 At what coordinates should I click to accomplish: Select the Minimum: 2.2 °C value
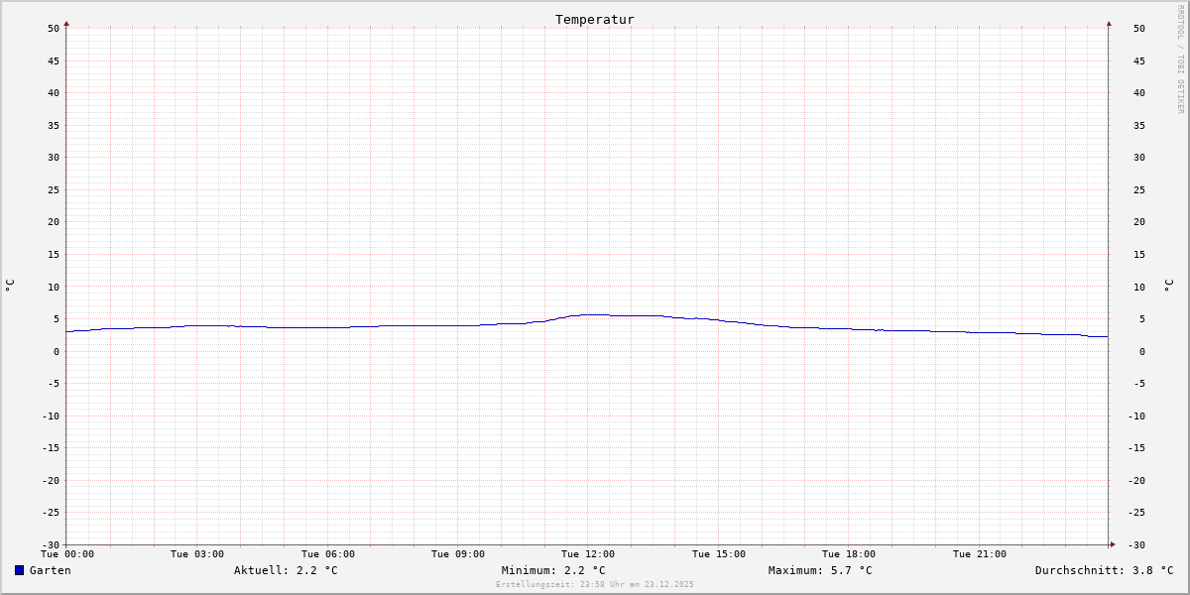click(553, 570)
